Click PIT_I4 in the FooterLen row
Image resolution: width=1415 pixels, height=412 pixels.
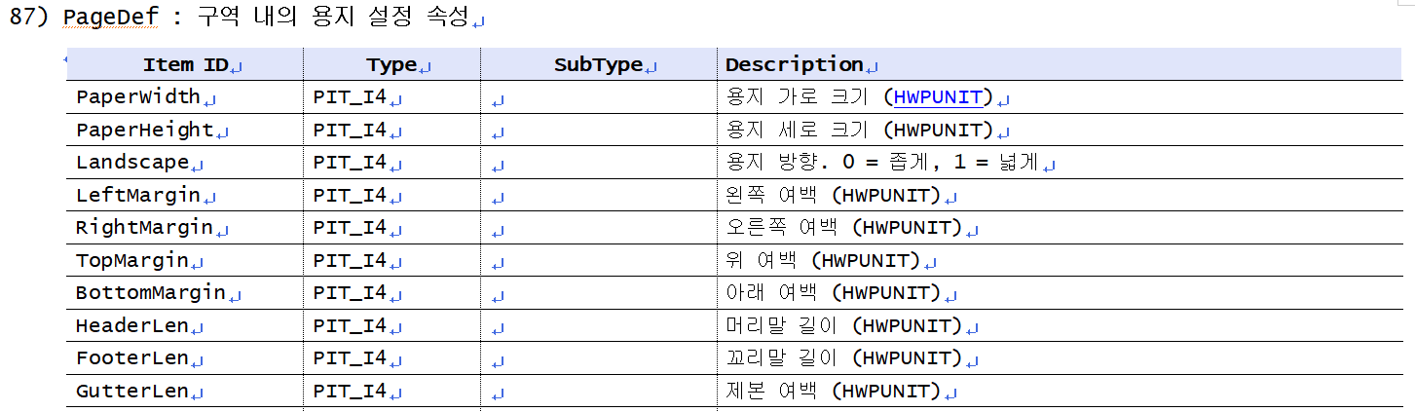(x=351, y=358)
